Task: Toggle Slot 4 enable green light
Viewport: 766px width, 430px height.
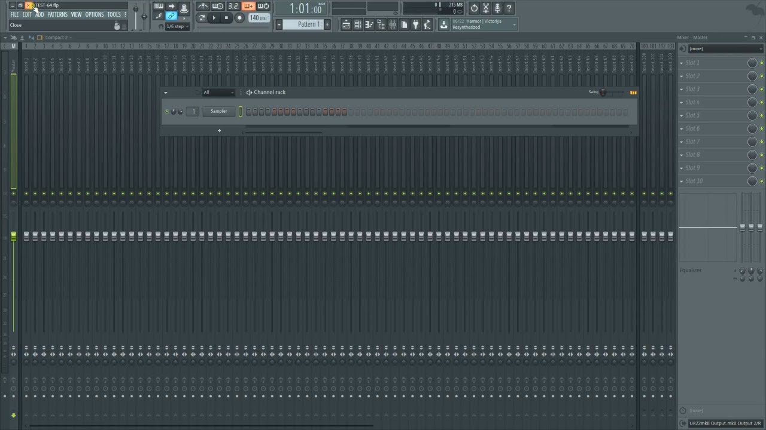Action: (762, 103)
